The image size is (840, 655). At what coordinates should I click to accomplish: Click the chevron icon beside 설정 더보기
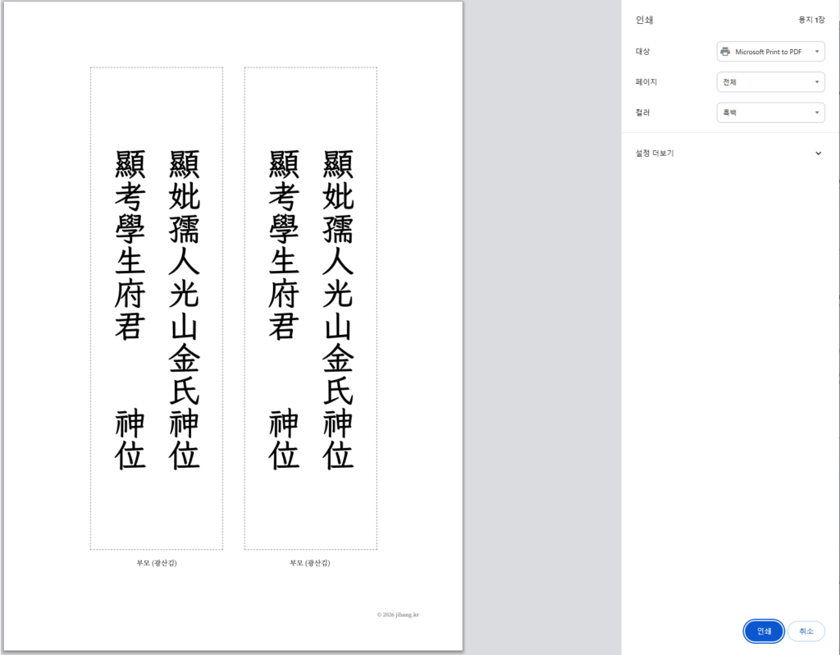(x=818, y=153)
